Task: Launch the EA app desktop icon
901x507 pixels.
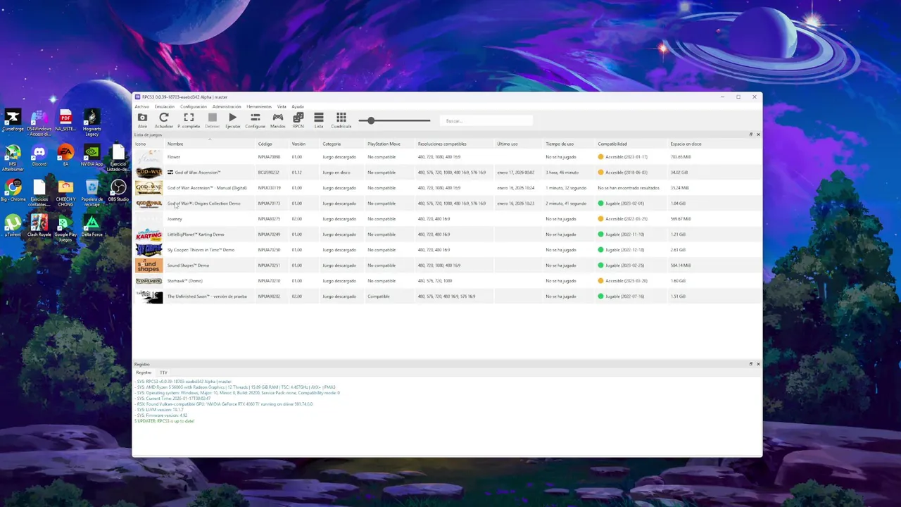Action: point(65,156)
